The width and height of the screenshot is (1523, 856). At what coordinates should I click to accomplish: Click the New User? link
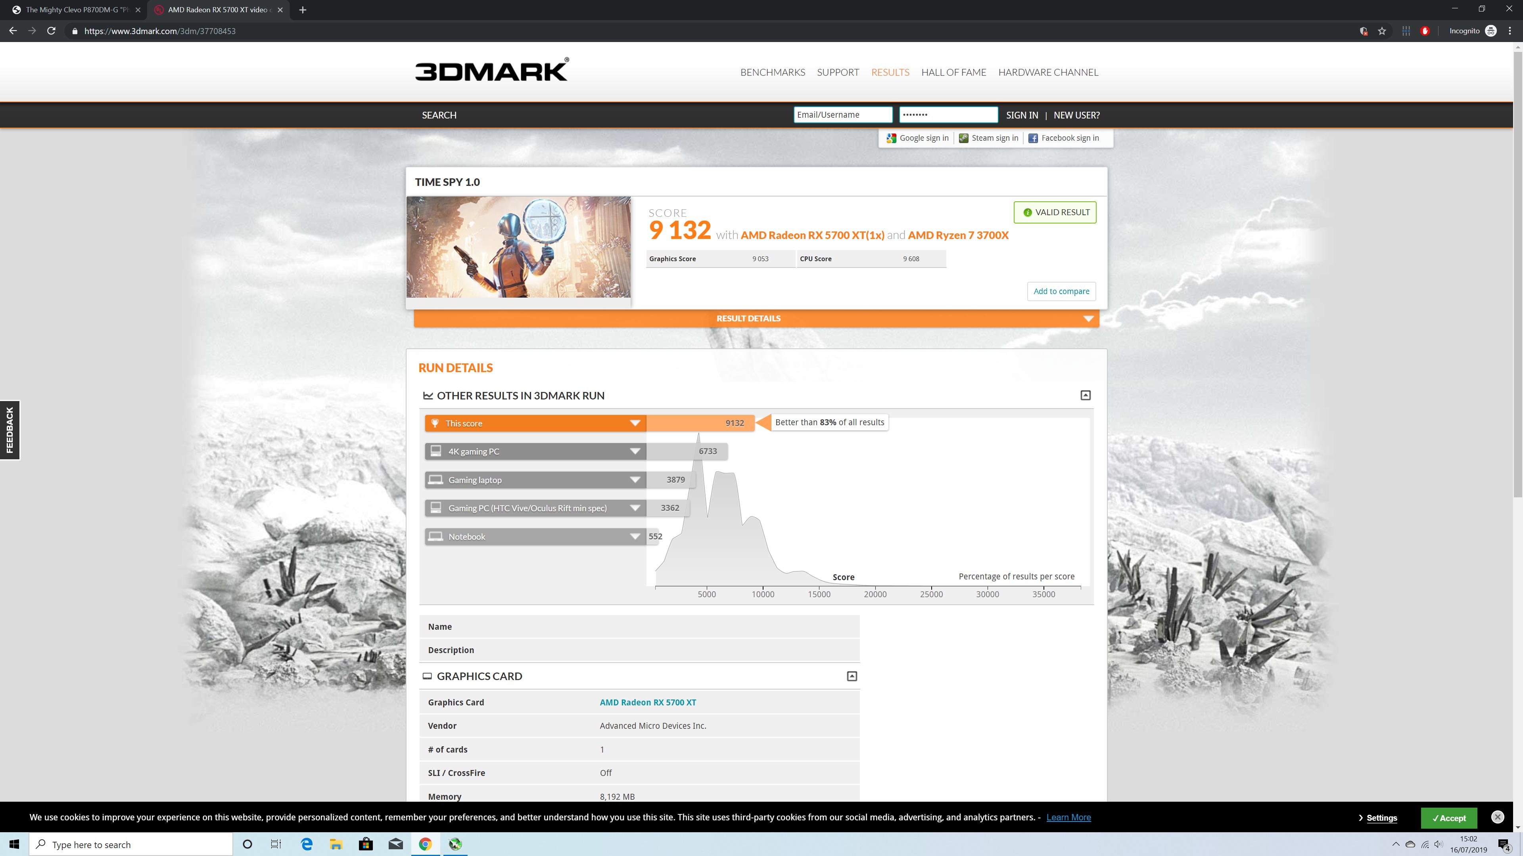[x=1077, y=115]
